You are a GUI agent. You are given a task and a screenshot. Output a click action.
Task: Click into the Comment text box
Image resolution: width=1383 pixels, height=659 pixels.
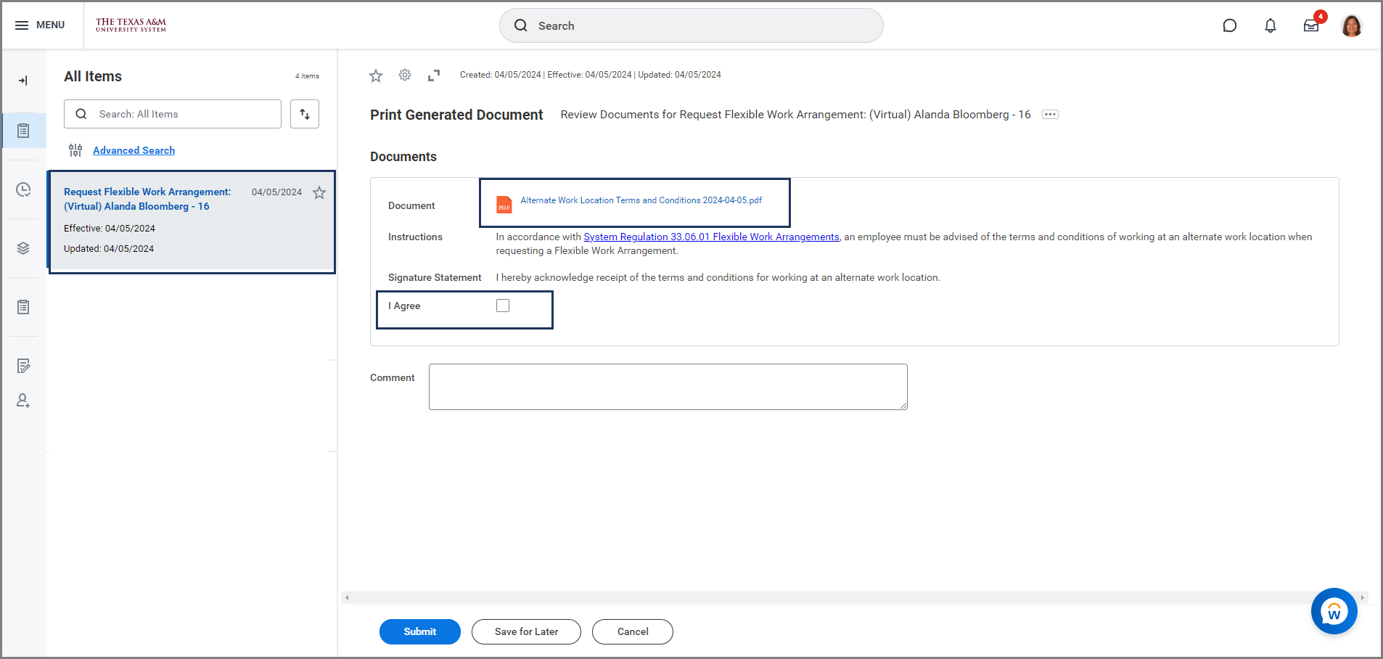[668, 387]
